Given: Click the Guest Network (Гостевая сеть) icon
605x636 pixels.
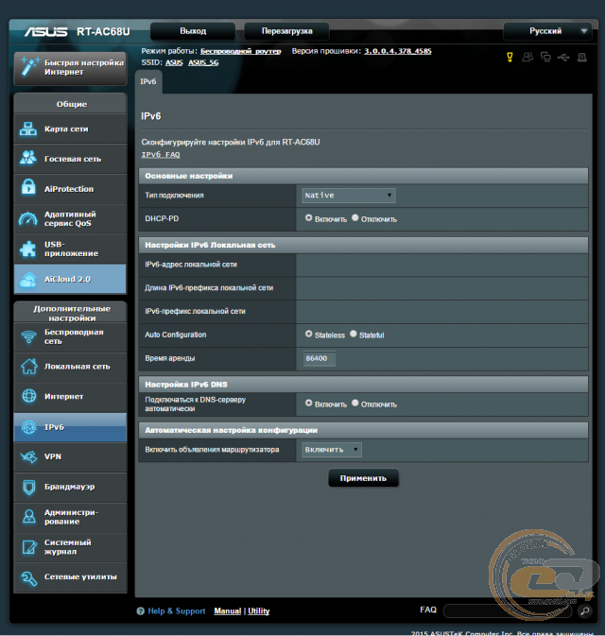Looking at the screenshot, I should click(x=28, y=159).
